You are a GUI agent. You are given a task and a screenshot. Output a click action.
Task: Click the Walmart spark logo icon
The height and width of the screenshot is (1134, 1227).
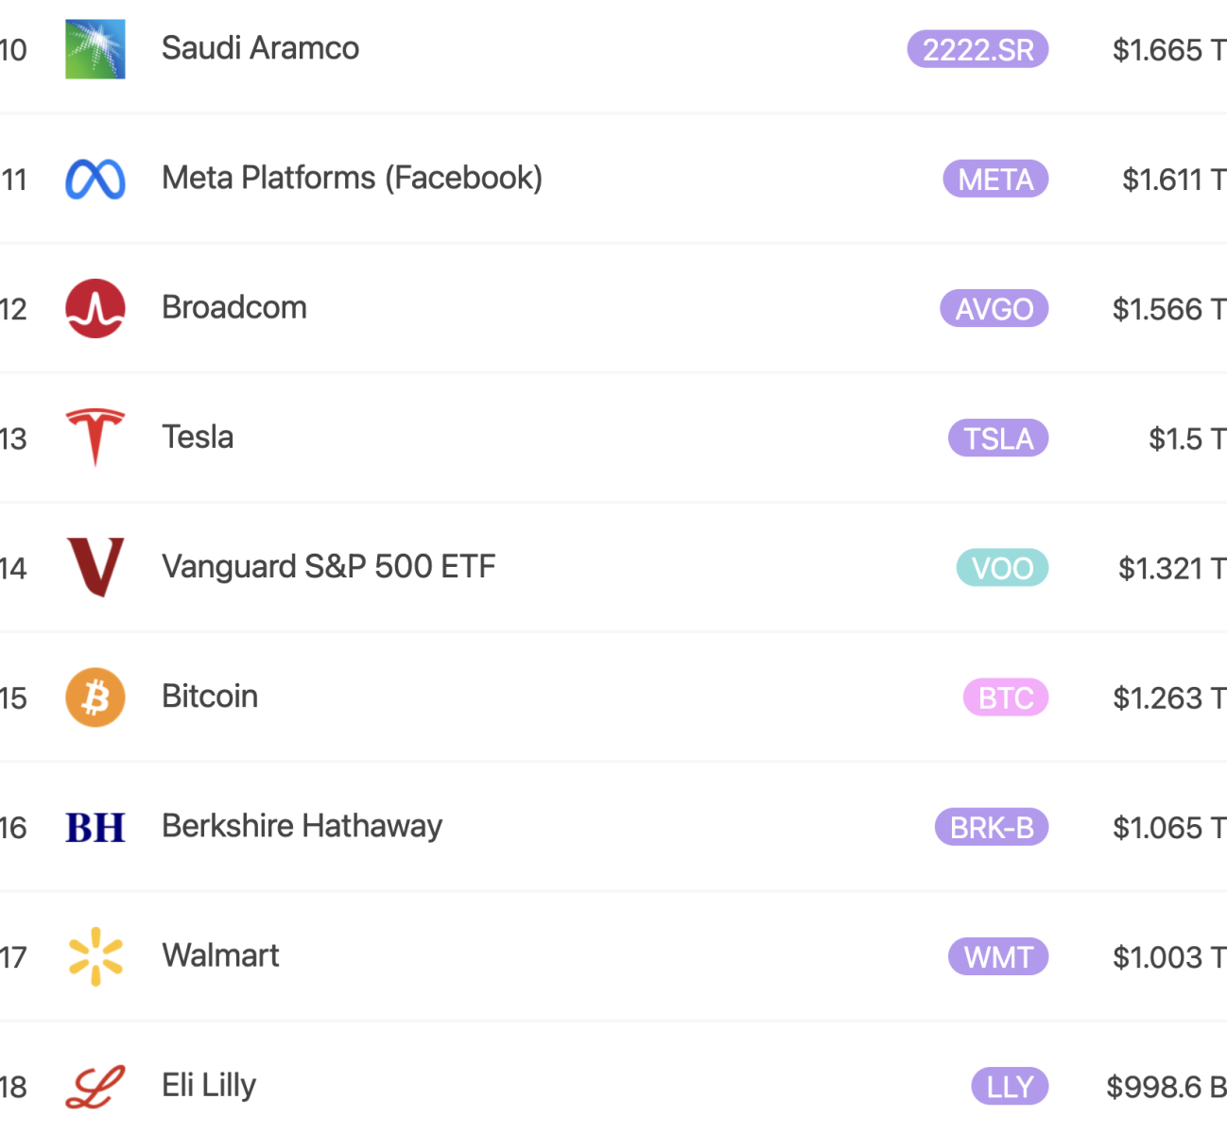coord(95,956)
